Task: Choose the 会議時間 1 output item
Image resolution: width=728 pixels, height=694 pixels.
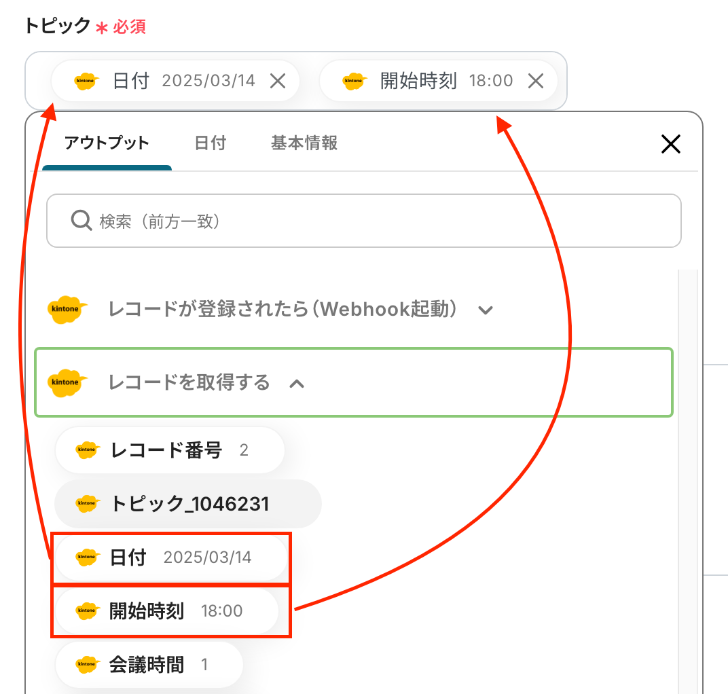Action: (149, 664)
